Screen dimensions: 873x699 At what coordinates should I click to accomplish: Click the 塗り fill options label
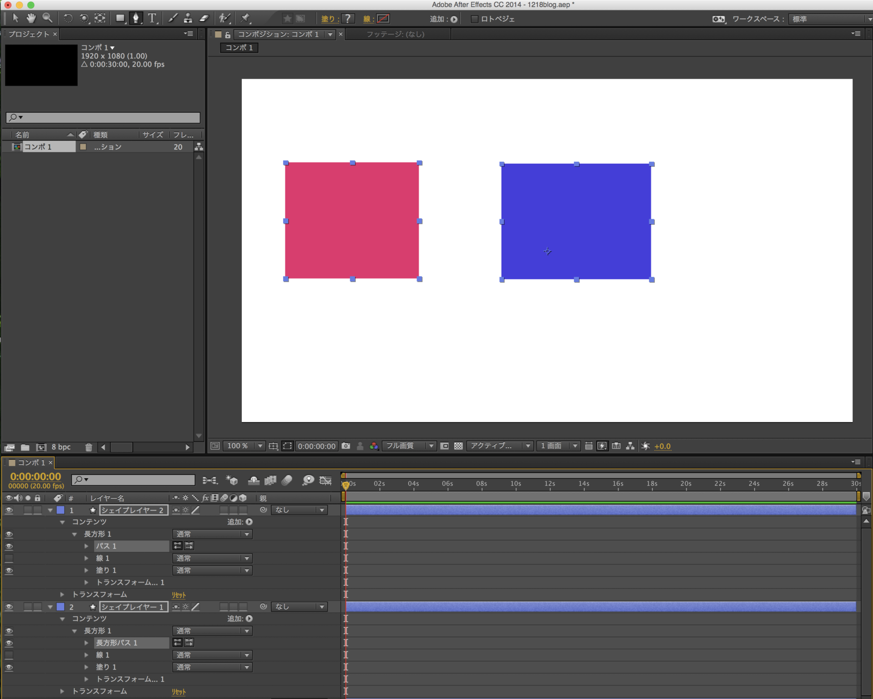click(x=328, y=19)
